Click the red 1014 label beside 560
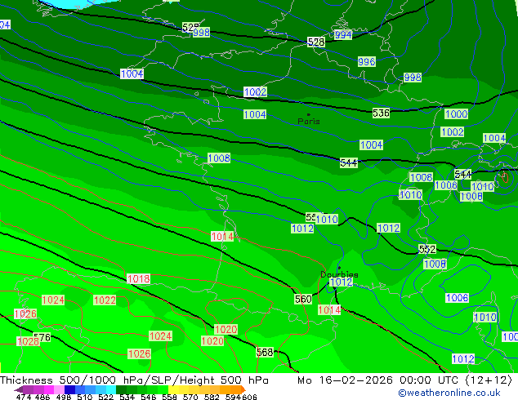Image resolution: width=518 pixels, height=400 pixels. pos(329,310)
